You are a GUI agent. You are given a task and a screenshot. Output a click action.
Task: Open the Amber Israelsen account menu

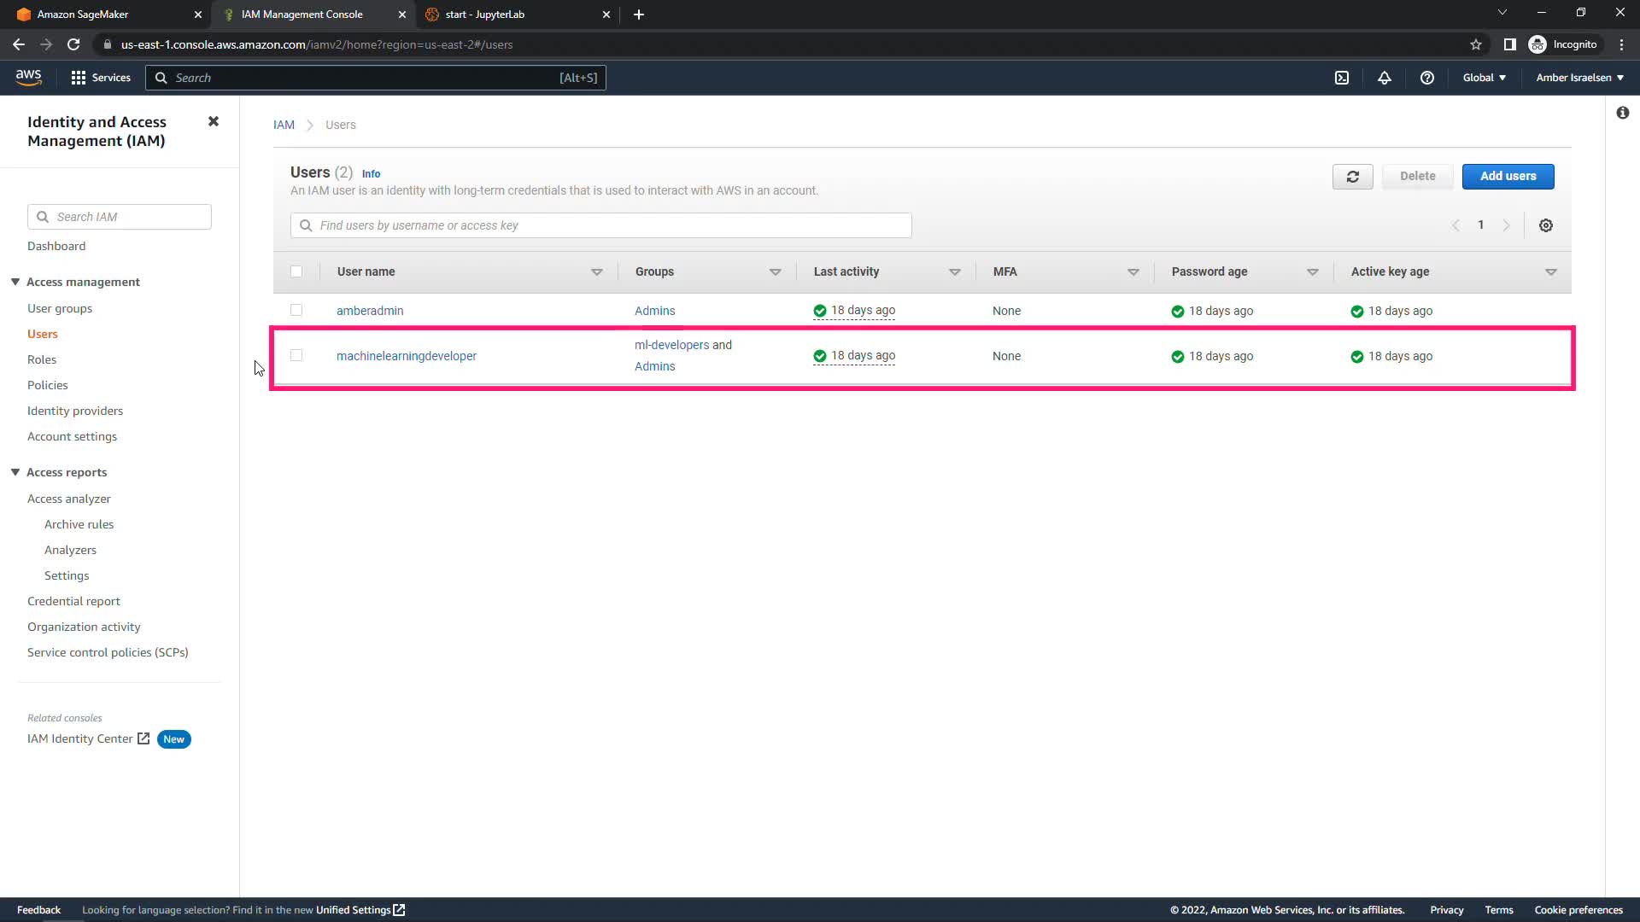1579,78
